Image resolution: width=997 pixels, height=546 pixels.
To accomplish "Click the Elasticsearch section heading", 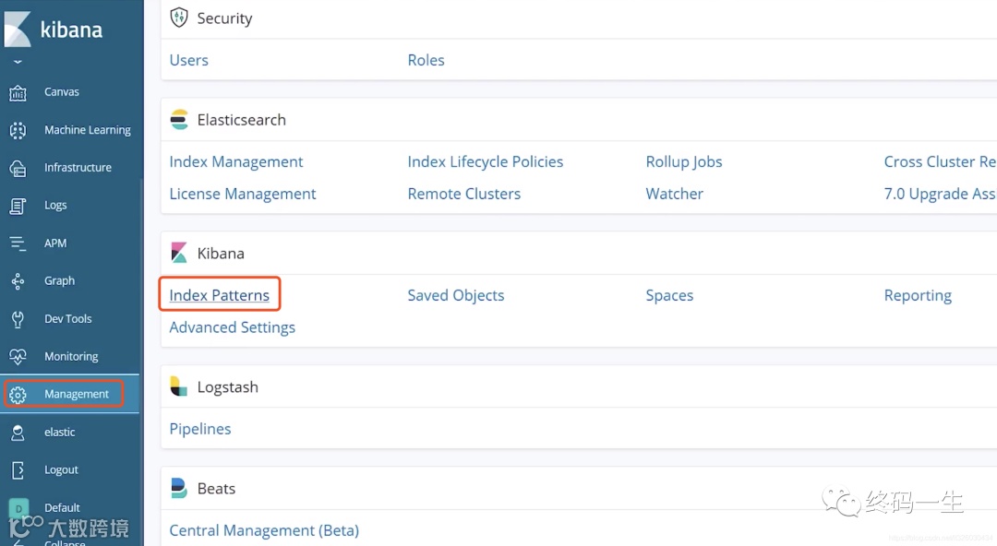I will point(242,120).
